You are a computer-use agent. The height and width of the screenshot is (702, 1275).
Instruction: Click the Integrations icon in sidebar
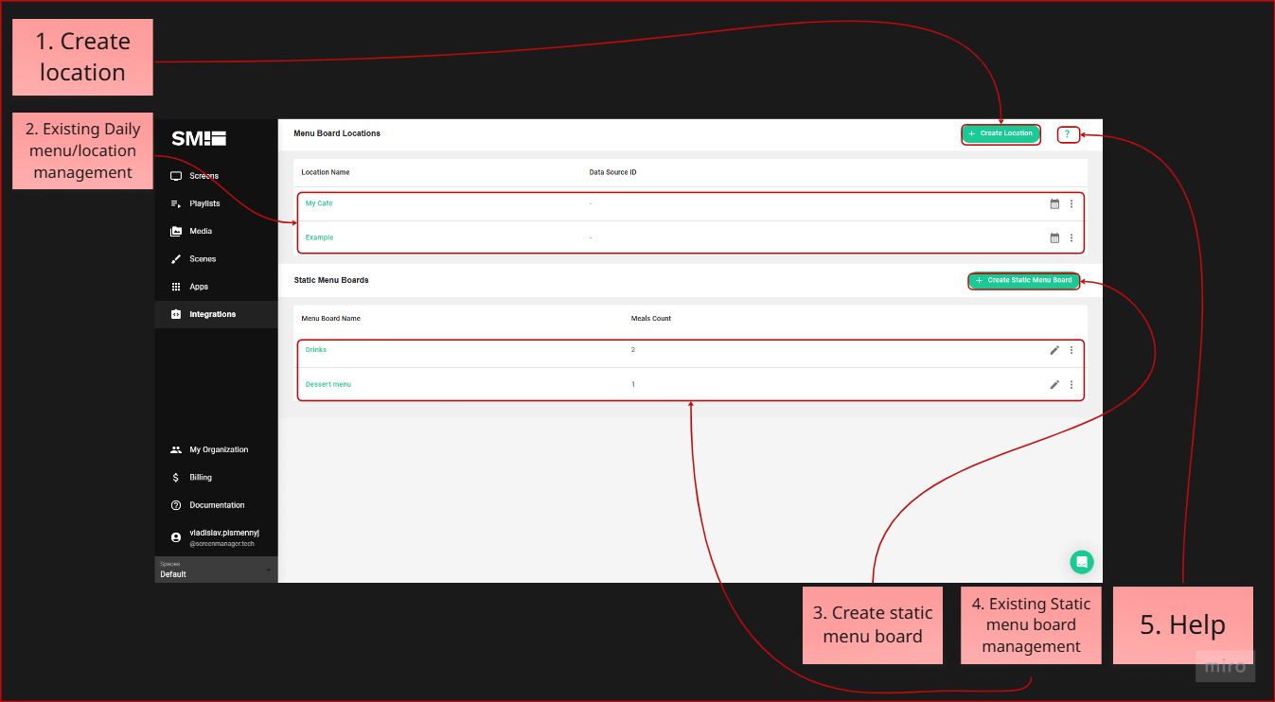coord(175,314)
